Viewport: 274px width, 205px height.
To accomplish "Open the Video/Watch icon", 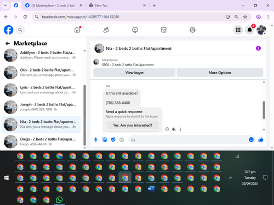I will pos(135,30).
